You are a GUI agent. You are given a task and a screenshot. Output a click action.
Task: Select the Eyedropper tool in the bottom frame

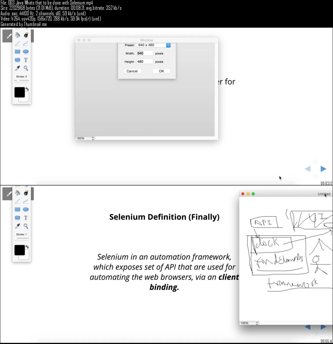coord(18,226)
